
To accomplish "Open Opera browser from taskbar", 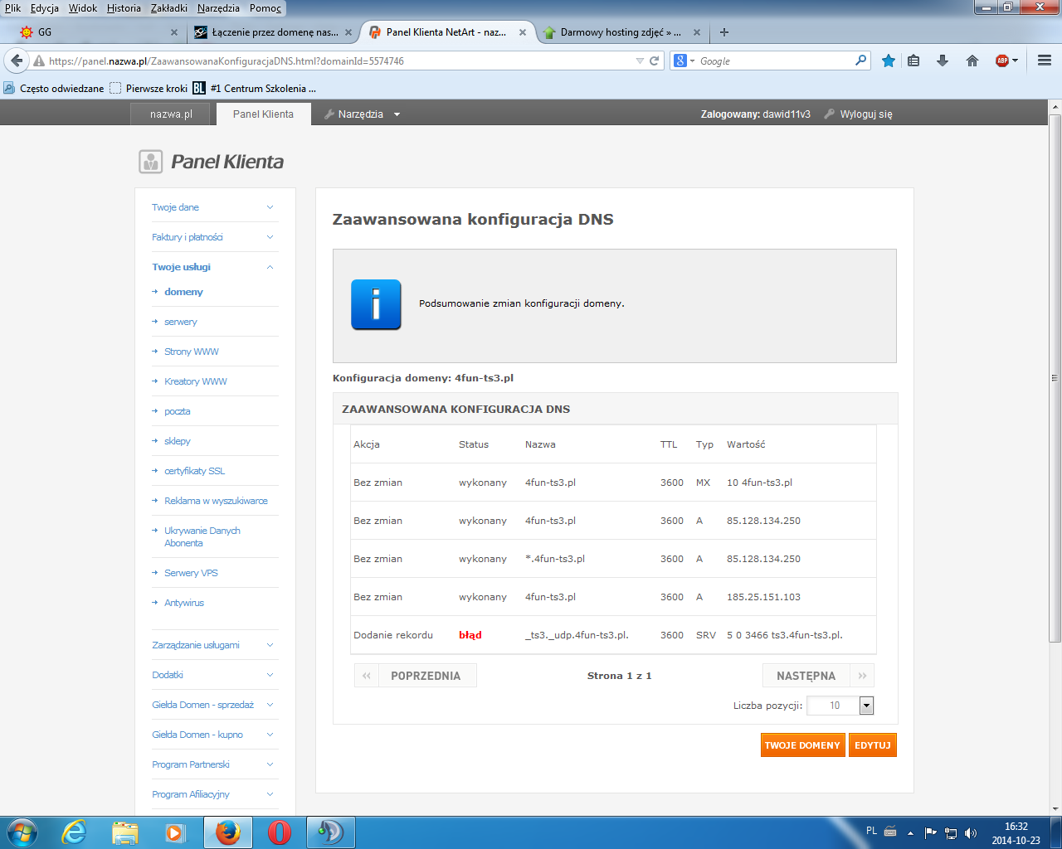I will click(x=280, y=832).
